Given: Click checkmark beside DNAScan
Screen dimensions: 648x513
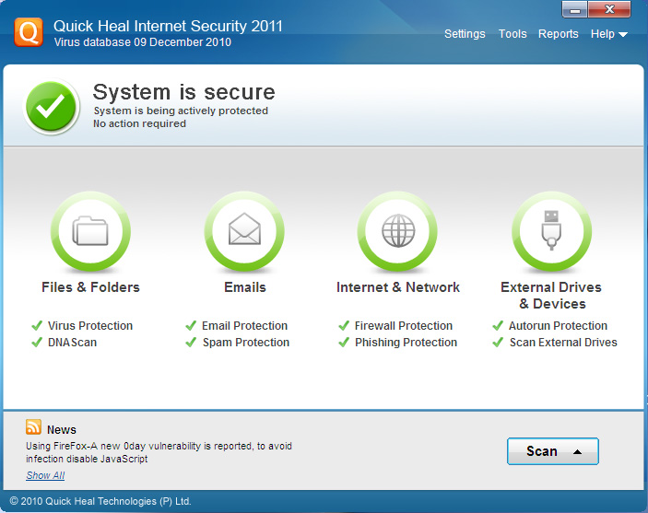Looking at the screenshot, I should point(37,342).
